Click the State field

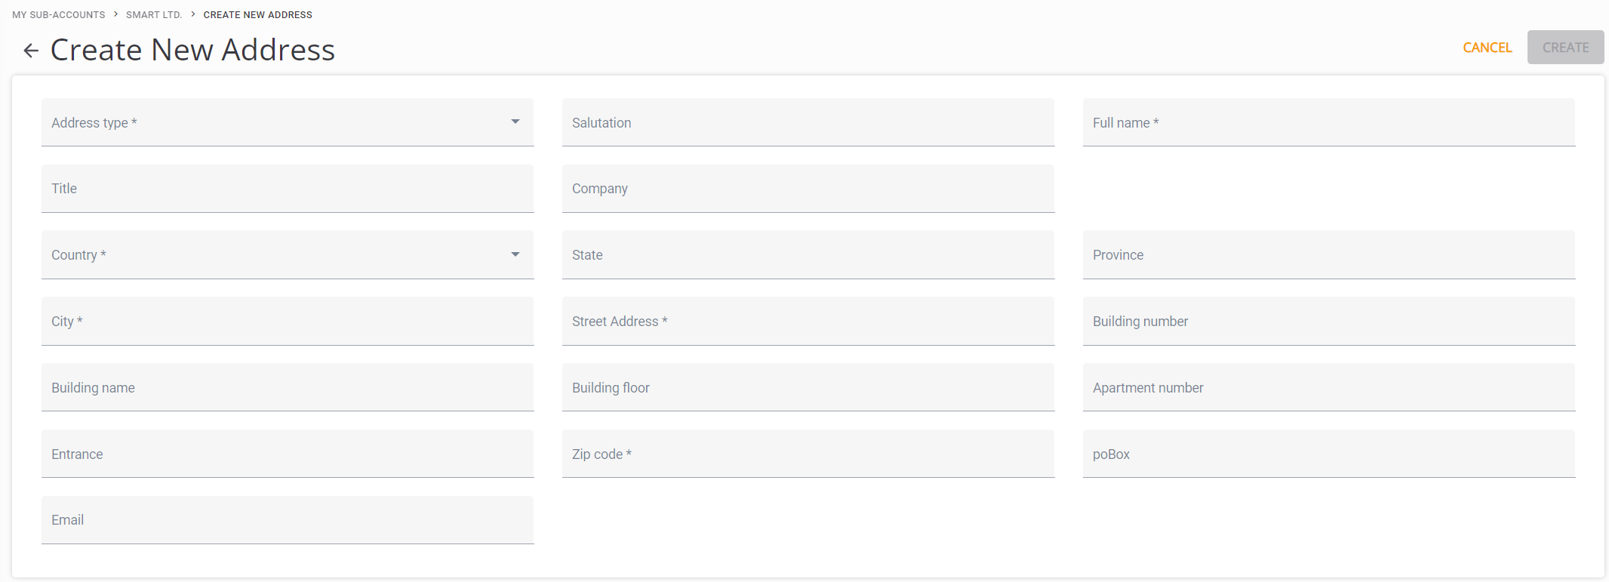pos(808,255)
